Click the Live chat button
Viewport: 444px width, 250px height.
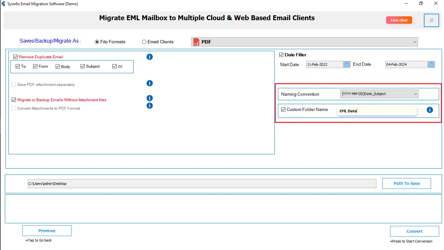tap(399, 20)
